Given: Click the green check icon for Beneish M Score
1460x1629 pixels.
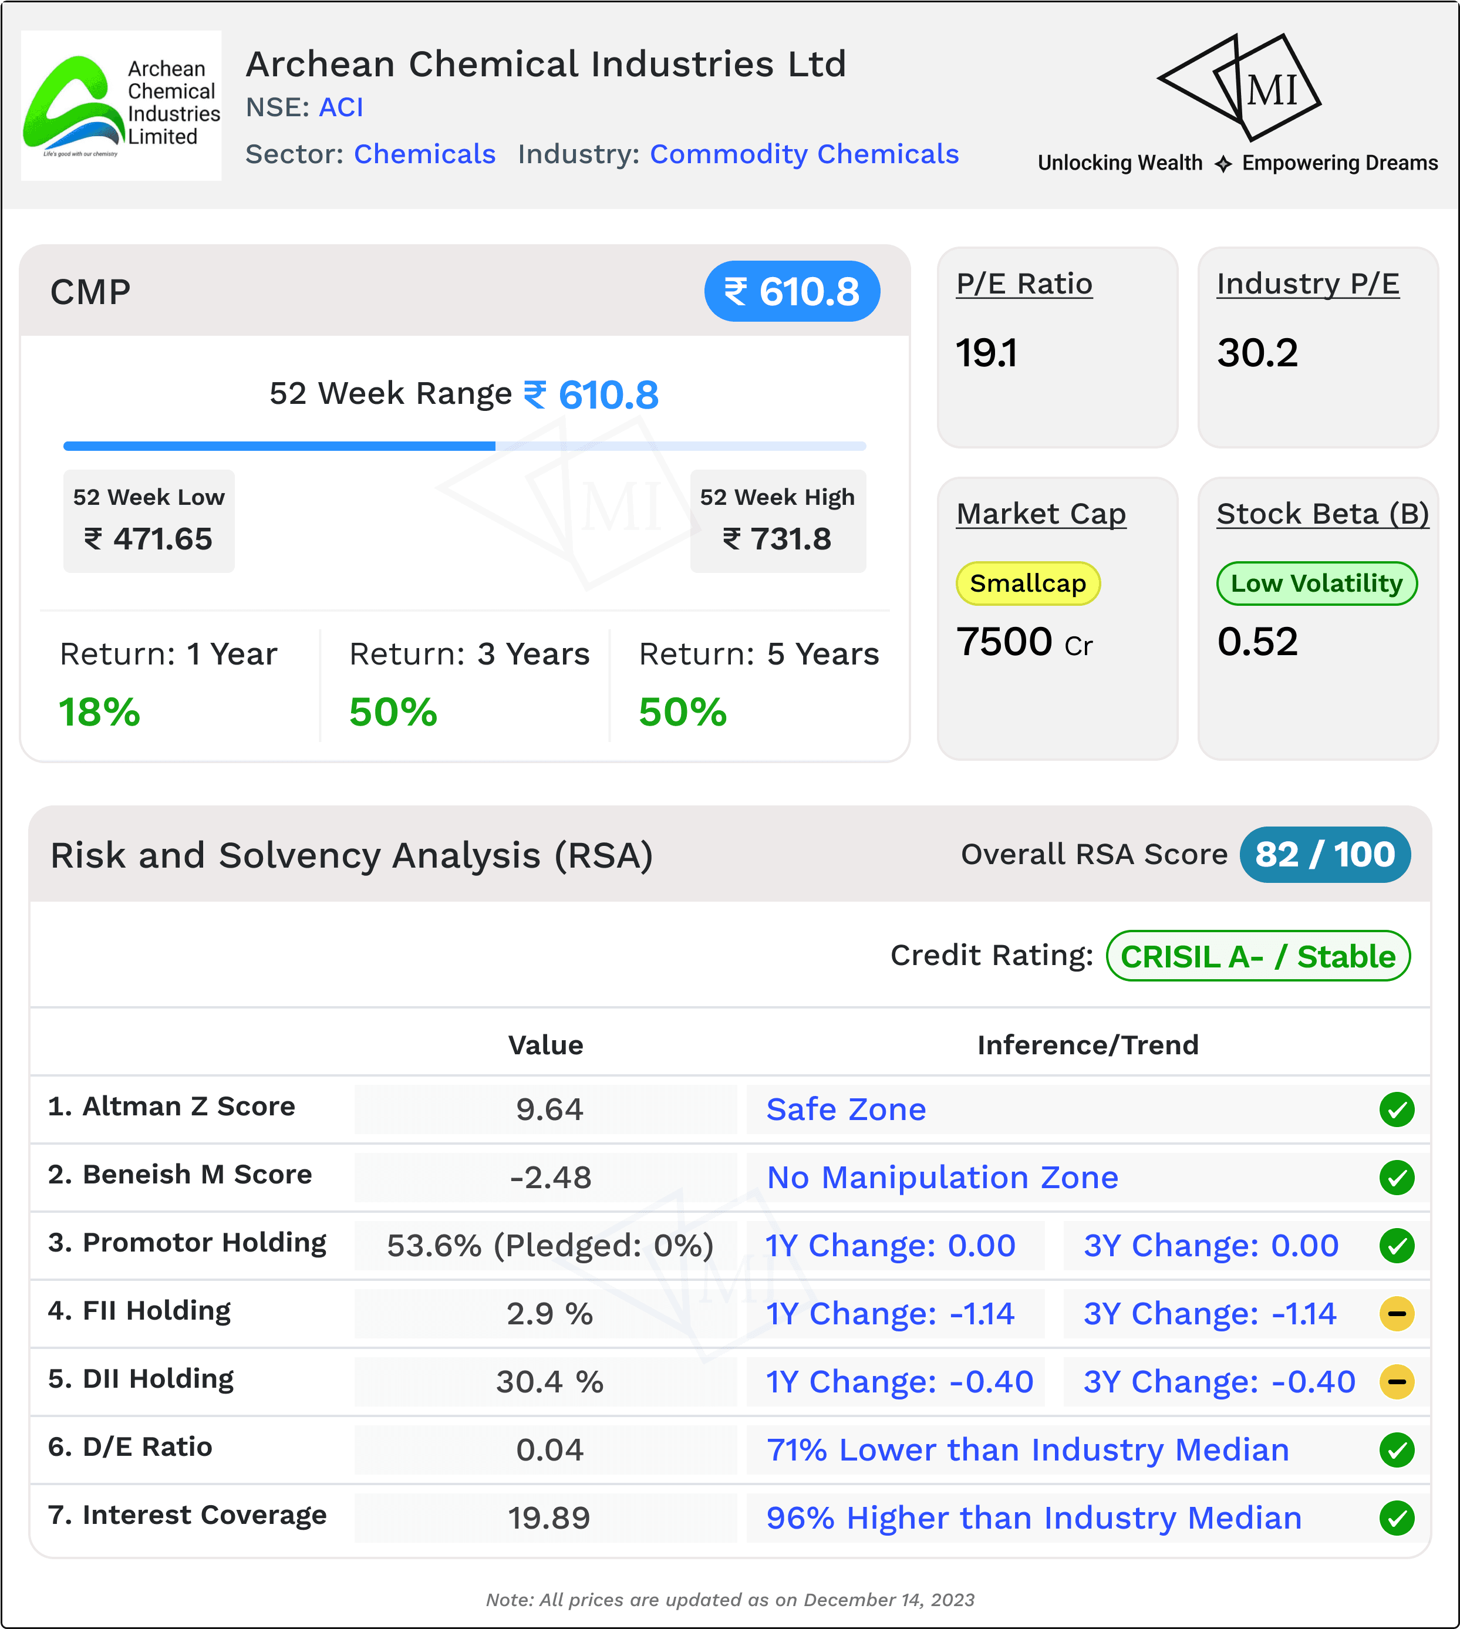Looking at the screenshot, I should coord(1397,1178).
